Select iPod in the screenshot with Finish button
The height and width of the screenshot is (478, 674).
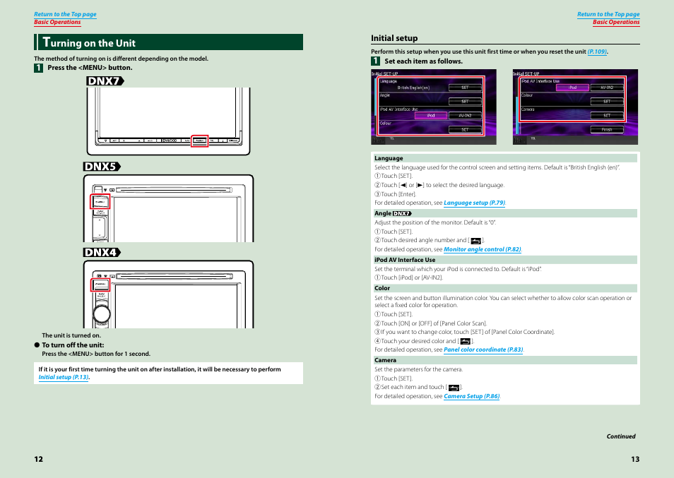pyautogui.click(x=572, y=88)
